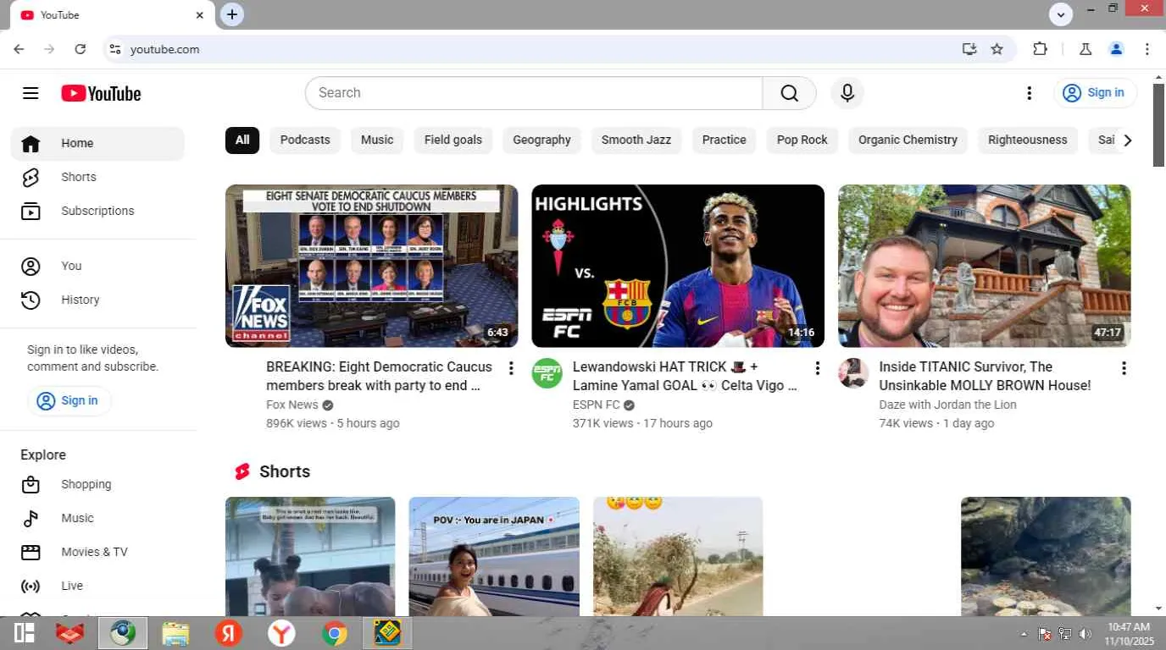Bookmark this page with the star icon
The image size is (1166, 650).
pyautogui.click(x=997, y=49)
